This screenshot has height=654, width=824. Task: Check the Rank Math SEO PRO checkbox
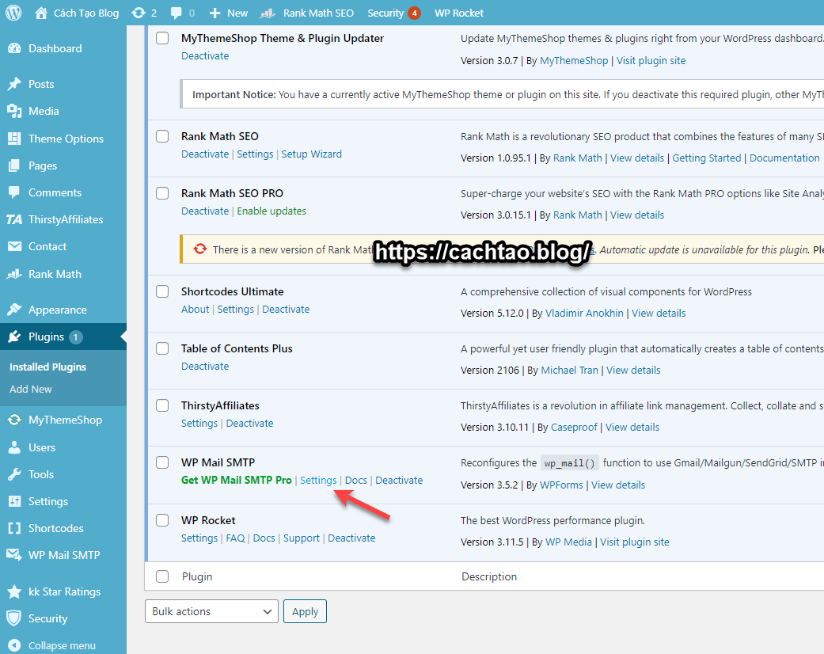(162, 193)
